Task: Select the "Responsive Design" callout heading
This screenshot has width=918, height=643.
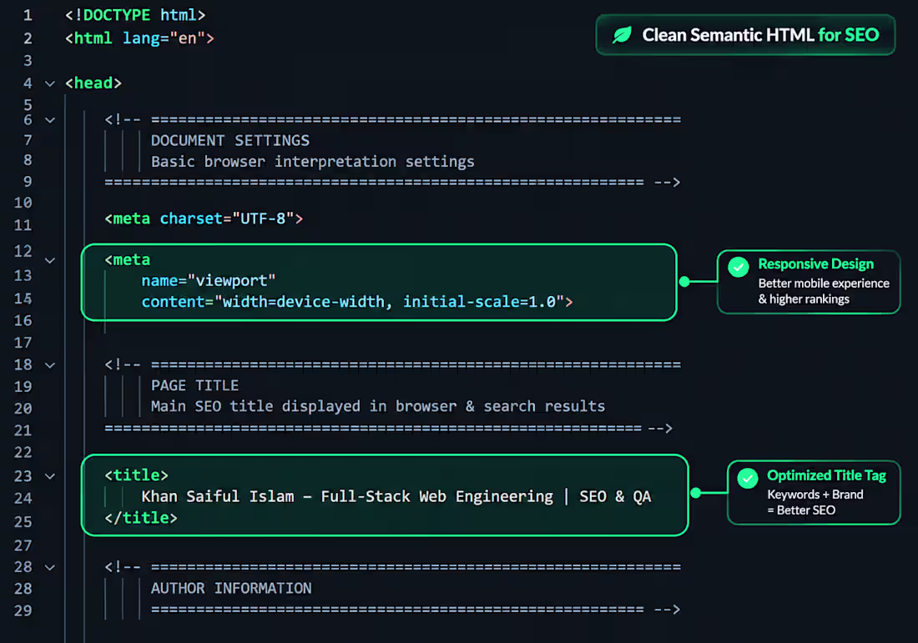Action: coord(815,264)
